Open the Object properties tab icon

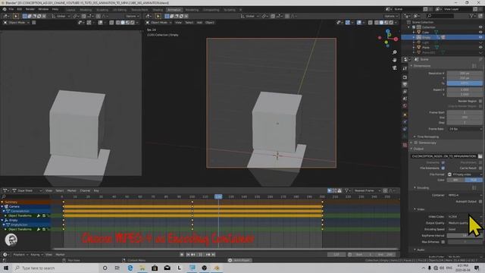tap(405, 115)
